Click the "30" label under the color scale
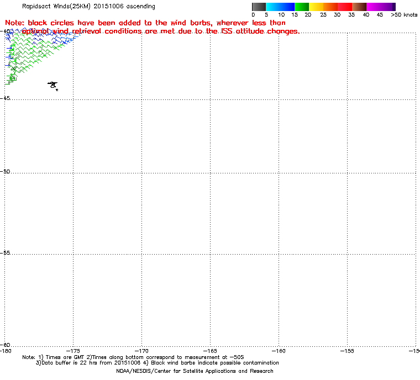Viewport: 420px width, 380px height. [337, 15]
